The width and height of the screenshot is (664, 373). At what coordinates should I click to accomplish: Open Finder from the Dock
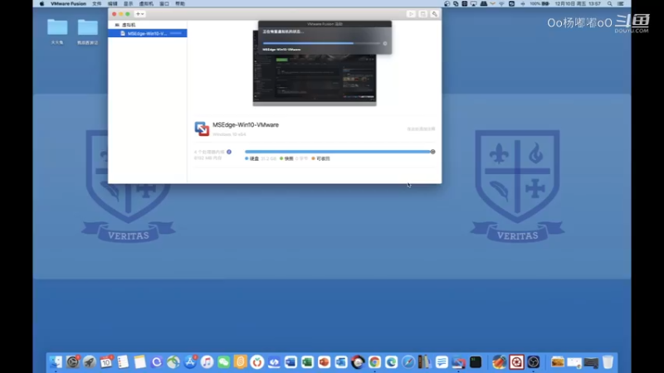(x=56, y=362)
